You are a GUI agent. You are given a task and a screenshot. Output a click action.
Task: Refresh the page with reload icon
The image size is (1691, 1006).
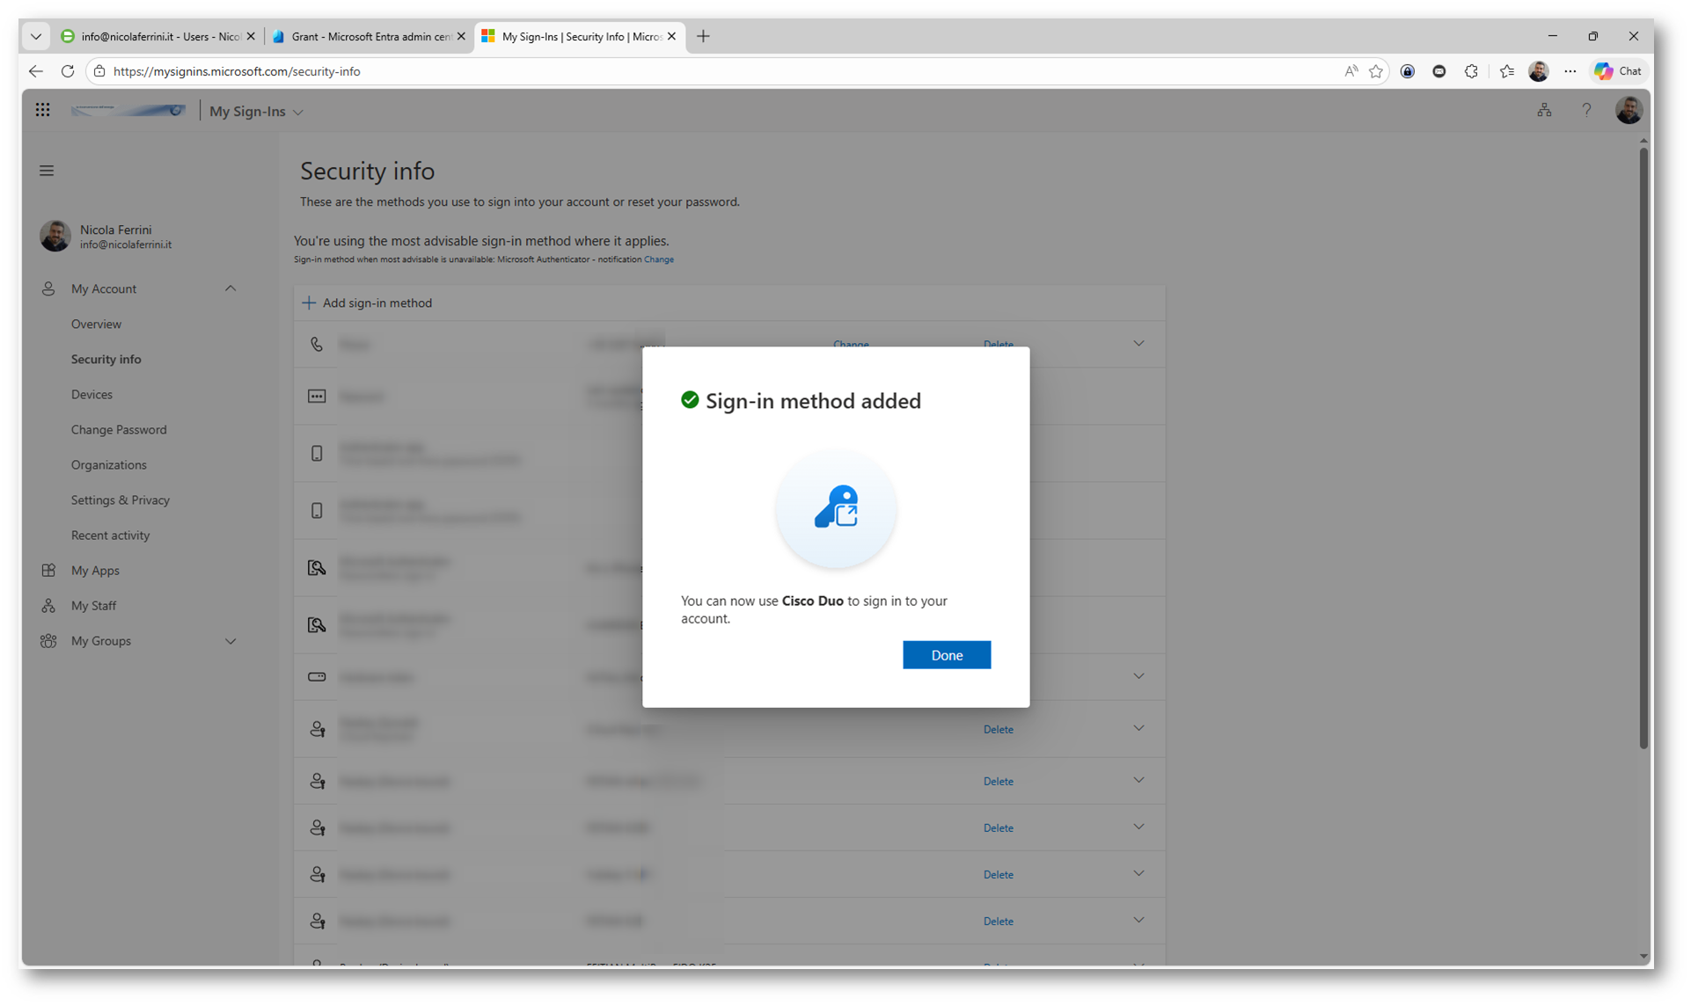click(x=68, y=71)
